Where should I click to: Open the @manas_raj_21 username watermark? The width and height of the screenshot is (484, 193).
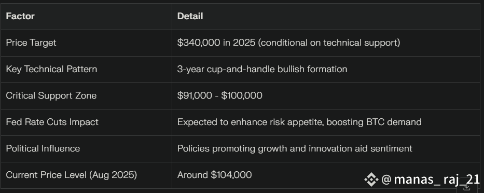[431, 180]
